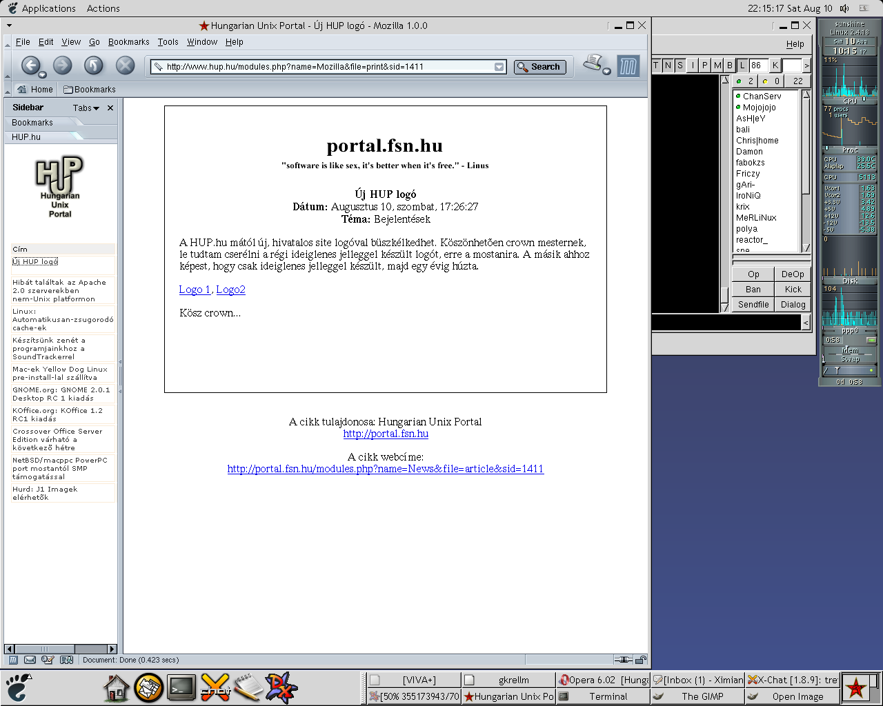Click the Mozilla M throbber logo

click(x=628, y=66)
